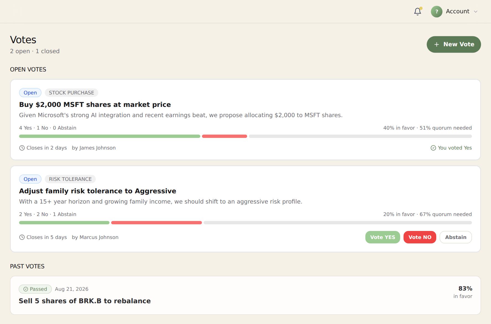The image size is (491, 324).
Task: Create a New Vote
Action: pyautogui.click(x=454, y=44)
